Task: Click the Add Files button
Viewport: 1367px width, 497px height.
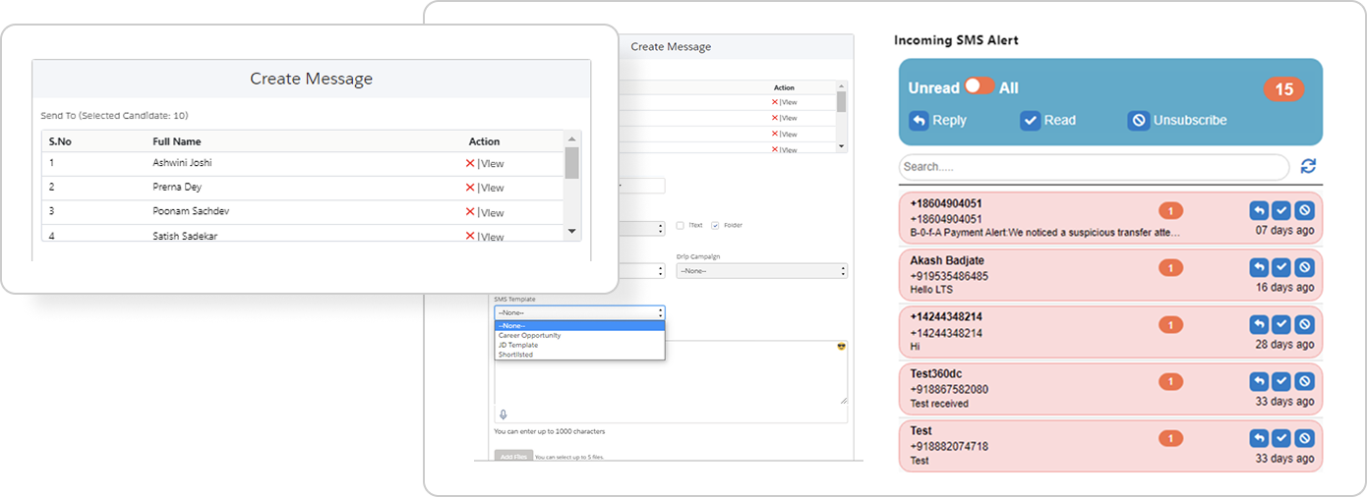Action: (512, 457)
